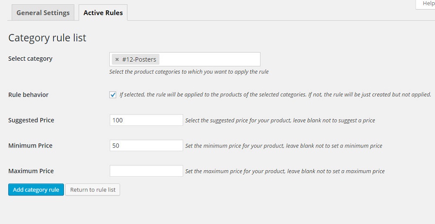The height and width of the screenshot is (224, 435).
Task: Click the Maximum Price label
Action: (31, 171)
